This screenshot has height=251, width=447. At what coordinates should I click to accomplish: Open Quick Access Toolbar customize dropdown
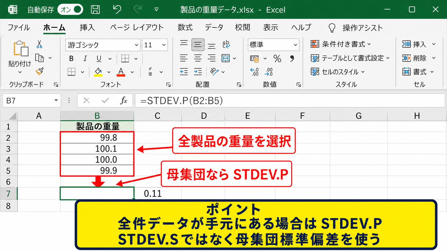pyautogui.click(x=156, y=10)
